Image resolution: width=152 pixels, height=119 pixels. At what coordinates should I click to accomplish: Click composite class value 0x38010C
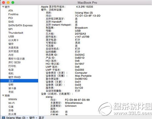81,79
